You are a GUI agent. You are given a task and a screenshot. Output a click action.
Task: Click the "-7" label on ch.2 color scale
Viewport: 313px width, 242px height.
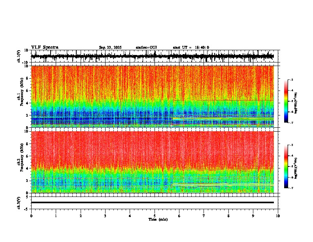click(x=291, y=188)
